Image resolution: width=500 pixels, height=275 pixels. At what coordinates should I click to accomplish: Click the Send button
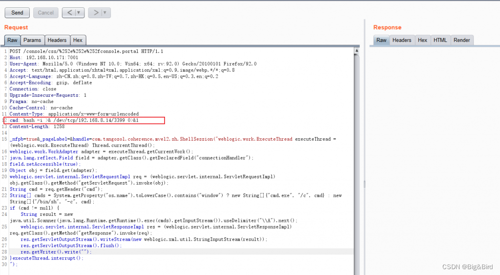(x=17, y=13)
